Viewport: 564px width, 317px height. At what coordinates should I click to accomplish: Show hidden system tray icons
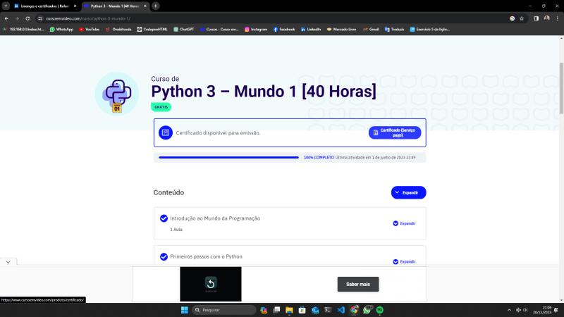click(509, 310)
